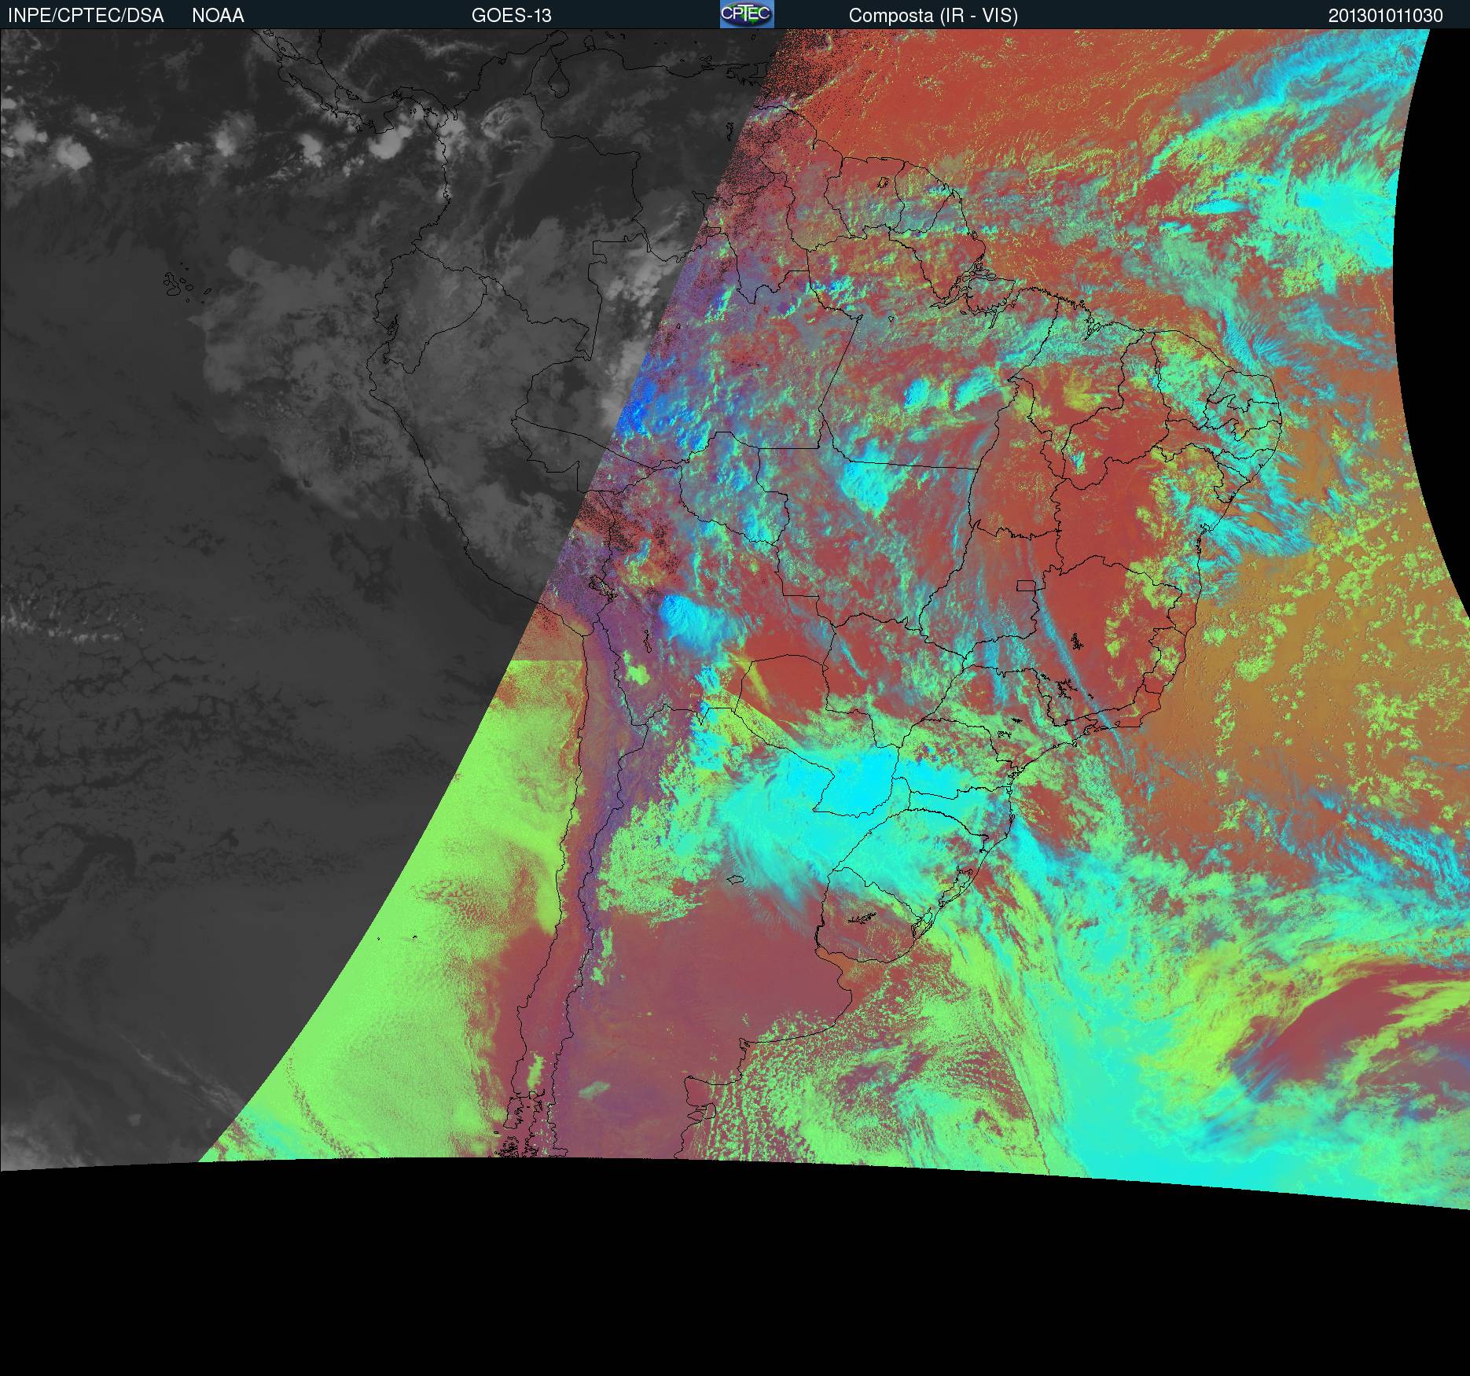Click the CPTEC logo in the header
The image size is (1470, 1376).
pos(747,14)
